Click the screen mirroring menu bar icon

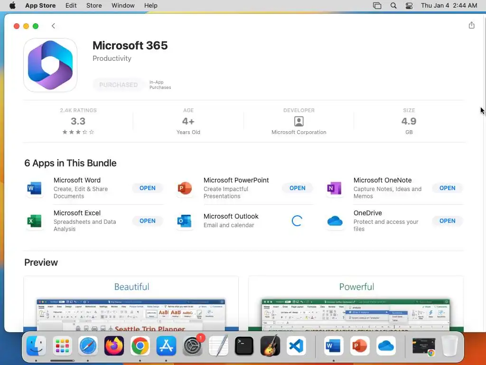tap(377, 6)
